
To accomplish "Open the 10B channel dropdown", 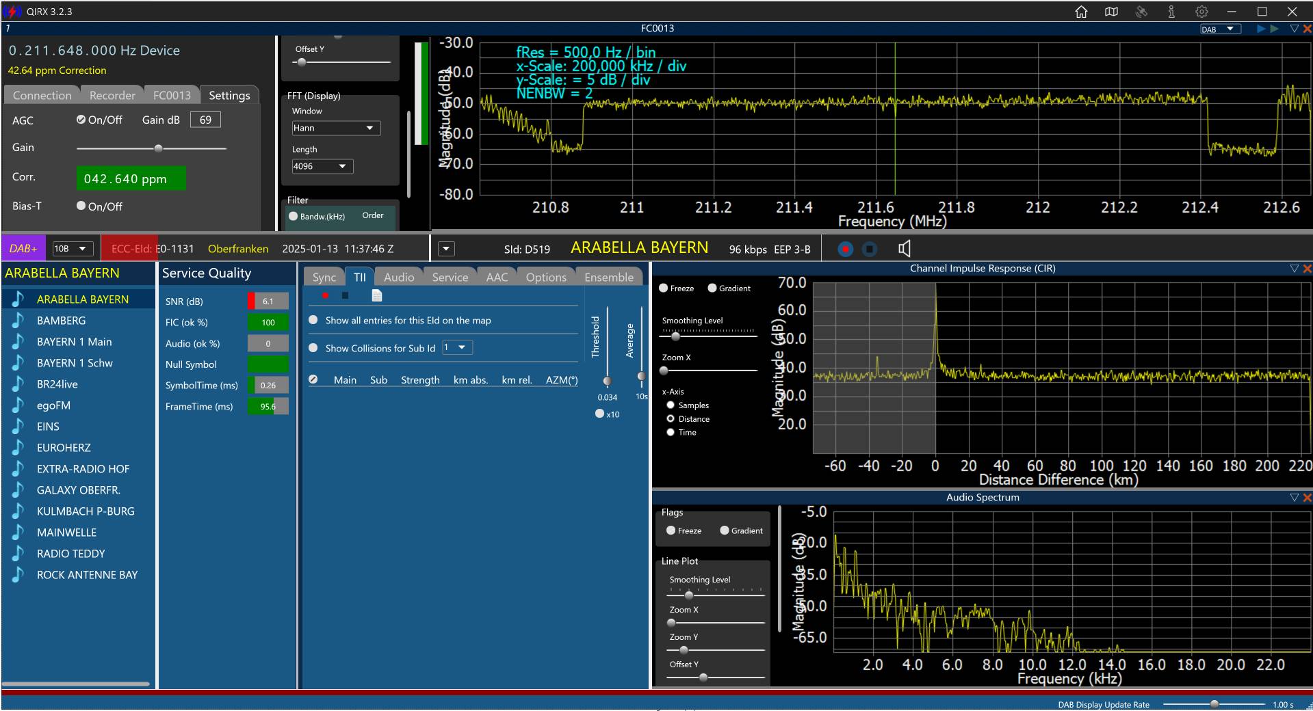I will tap(73, 249).
